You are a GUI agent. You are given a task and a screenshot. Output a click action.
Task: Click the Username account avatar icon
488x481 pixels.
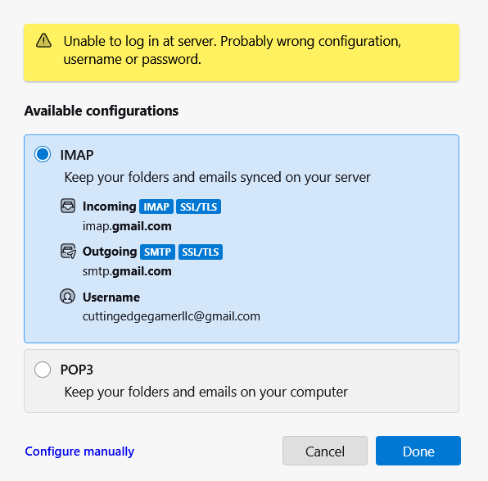point(67,297)
